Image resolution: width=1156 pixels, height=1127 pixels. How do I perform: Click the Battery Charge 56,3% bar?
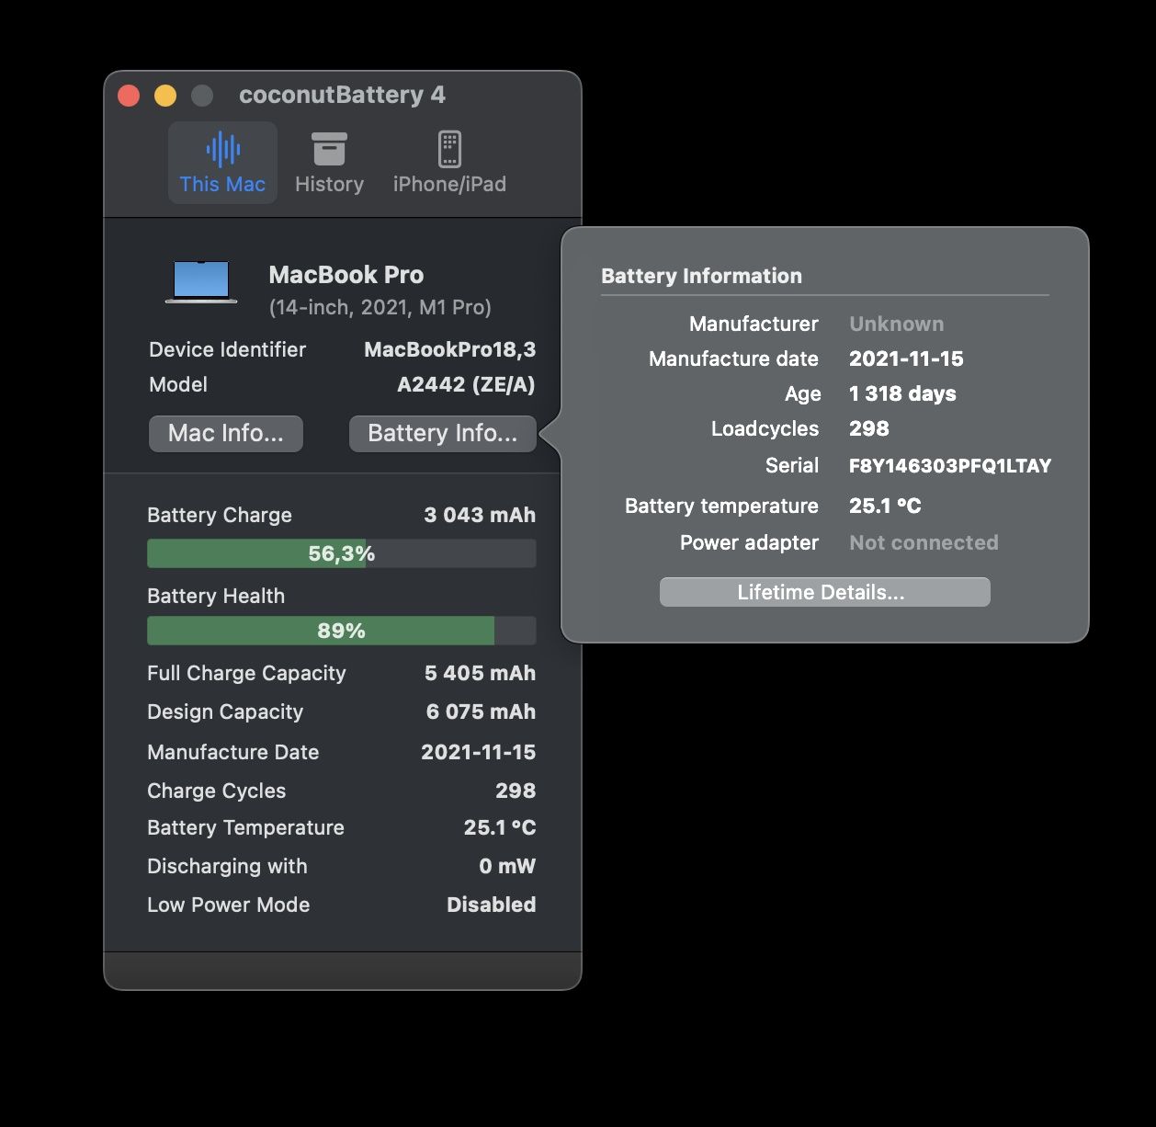click(x=341, y=553)
